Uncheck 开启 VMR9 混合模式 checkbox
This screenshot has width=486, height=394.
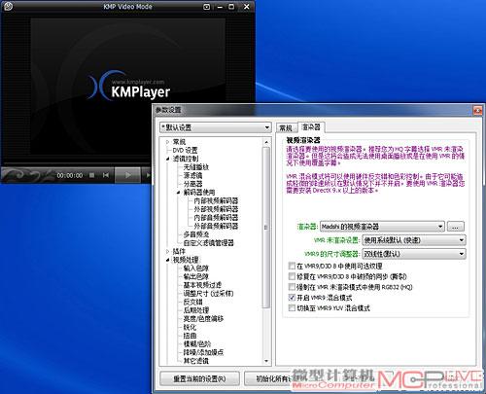click(292, 298)
